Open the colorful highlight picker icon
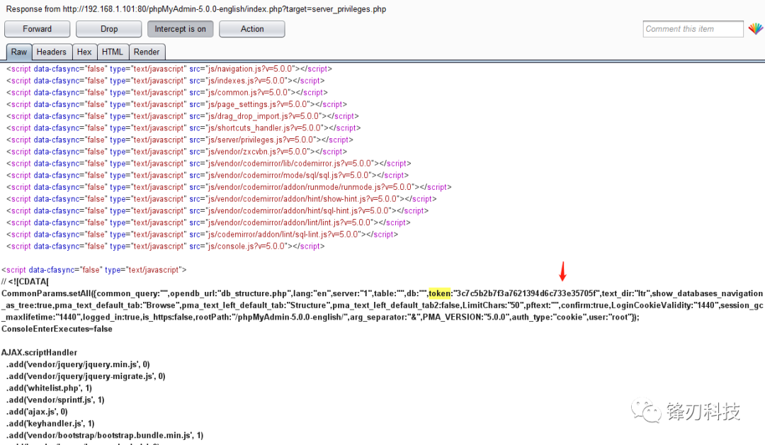 (756, 29)
